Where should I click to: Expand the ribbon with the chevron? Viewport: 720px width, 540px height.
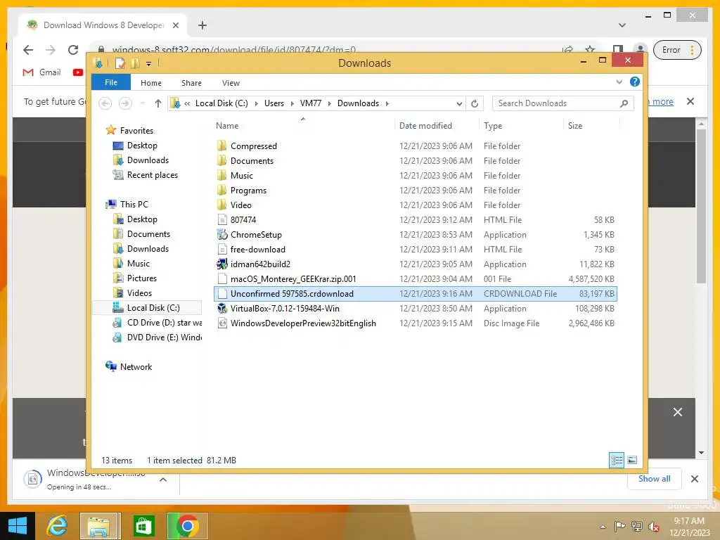coord(619,82)
